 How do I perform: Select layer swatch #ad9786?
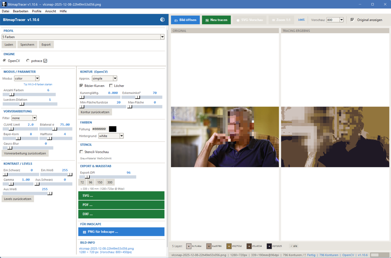coord(209,246)
